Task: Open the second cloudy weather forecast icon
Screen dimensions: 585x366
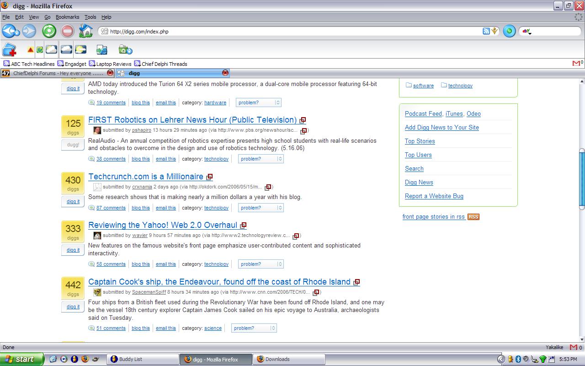Action: [67, 49]
